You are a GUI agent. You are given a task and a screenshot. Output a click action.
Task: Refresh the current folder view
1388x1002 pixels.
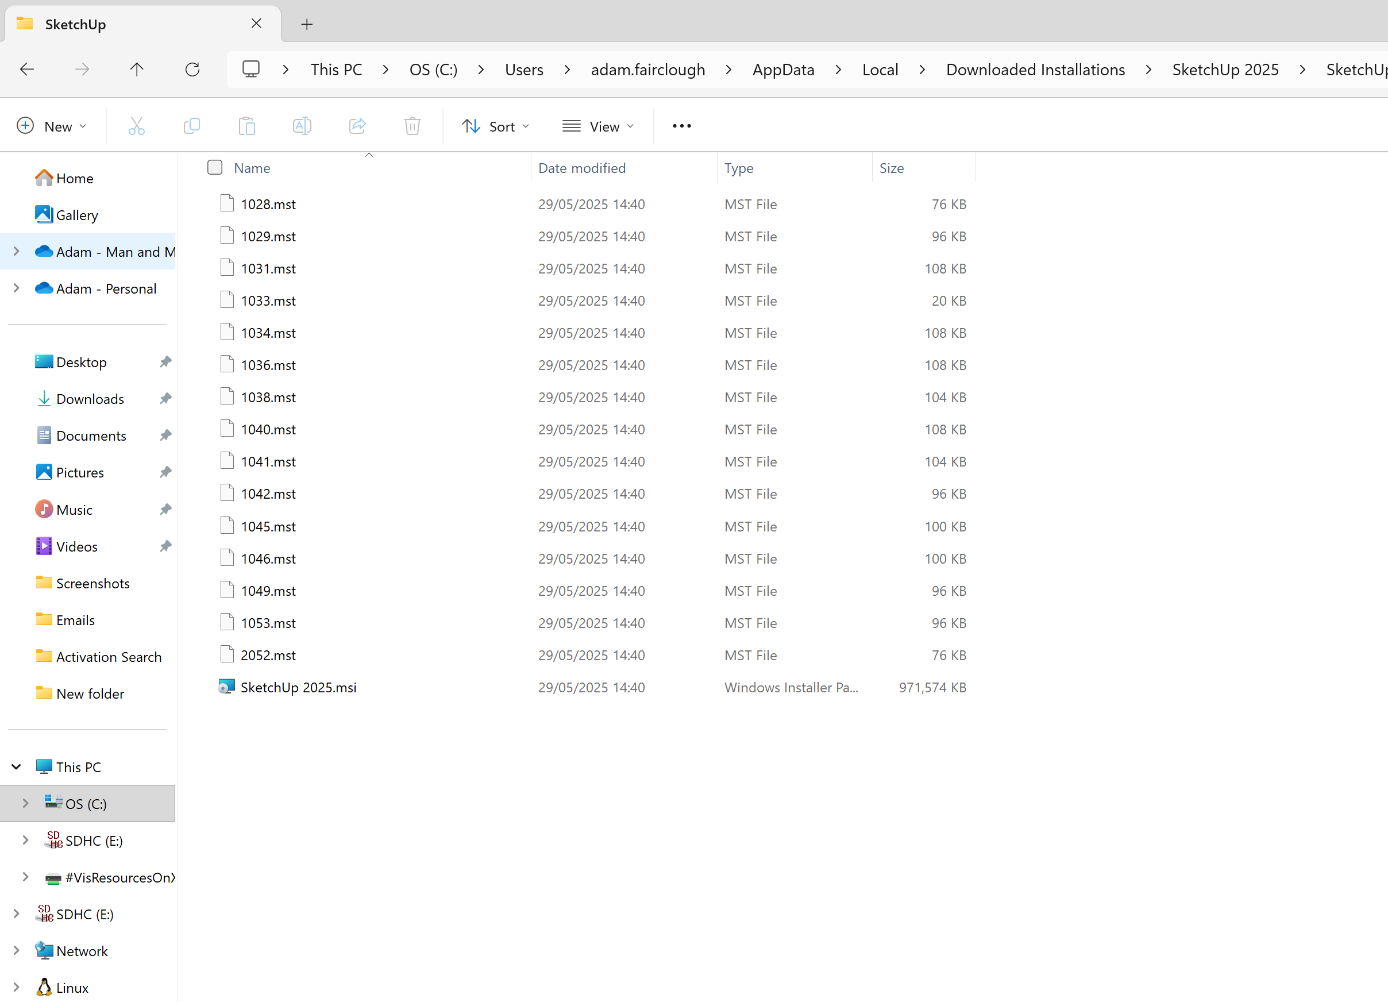tap(192, 70)
